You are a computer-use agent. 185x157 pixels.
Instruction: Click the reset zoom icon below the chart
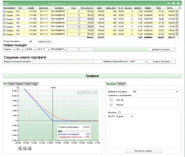(30, 148)
